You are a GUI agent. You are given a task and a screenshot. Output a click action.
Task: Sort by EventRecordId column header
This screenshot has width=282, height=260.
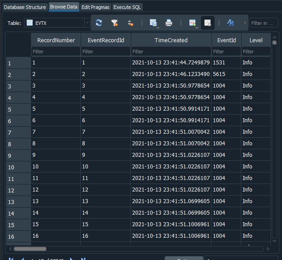pyautogui.click(x=106, y=40)
